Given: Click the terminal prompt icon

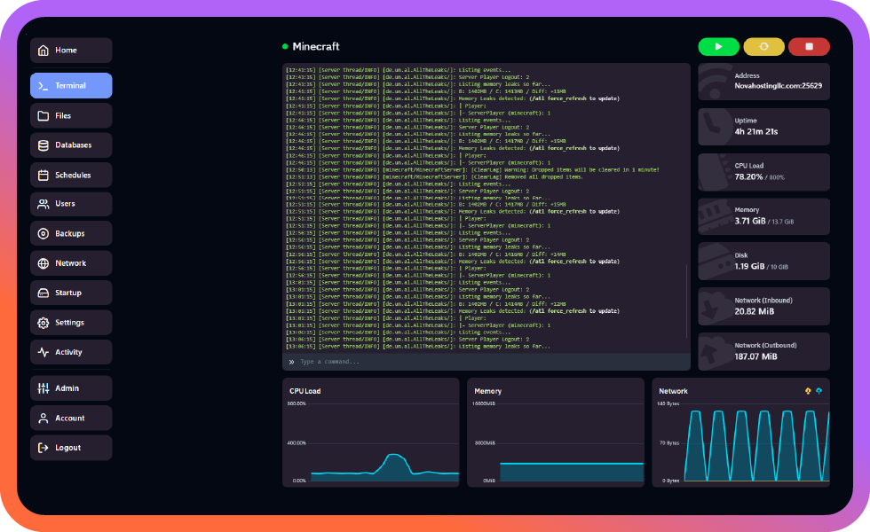Looking at the screenshot, I should 43,86.
